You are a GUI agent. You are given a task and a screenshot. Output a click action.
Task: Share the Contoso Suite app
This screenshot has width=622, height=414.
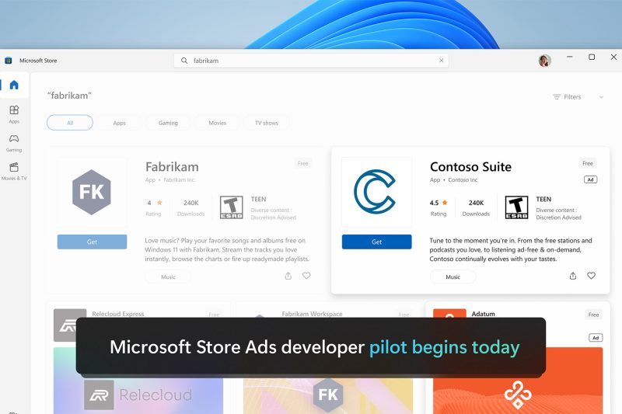pyautogui.click(x=573, y=276)
